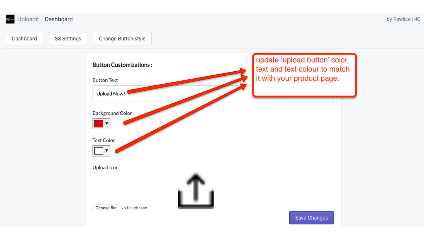The image size is (424, 238).
Task: Click the Button Customizations heading
Action: (x=122, y=65)
